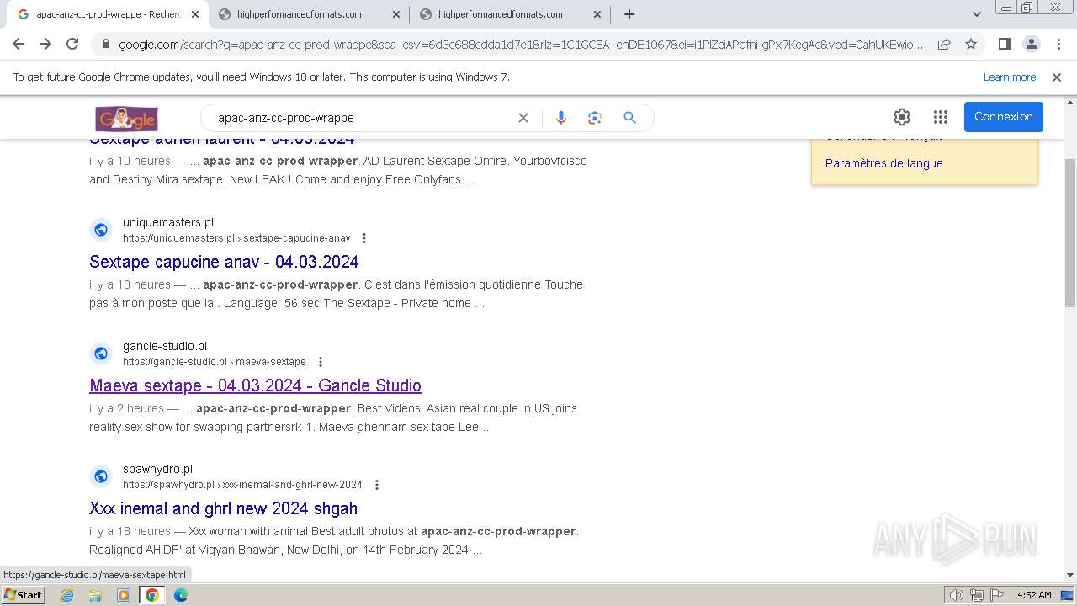
Task: Open Paramètres de langue link
Action: point(883,163)
